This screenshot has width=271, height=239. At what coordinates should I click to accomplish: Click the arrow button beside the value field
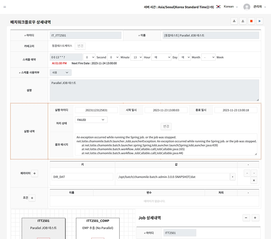[x=233, y=177]
